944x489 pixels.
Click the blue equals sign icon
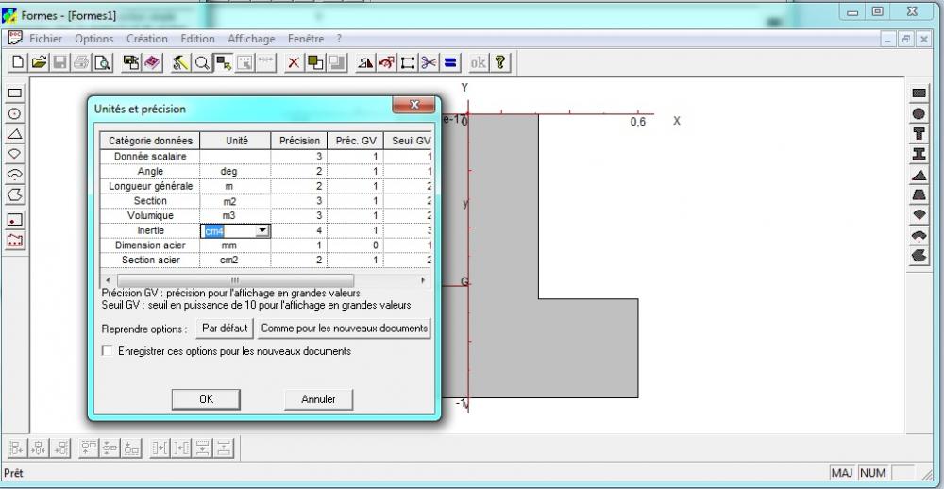coord(450,62)
